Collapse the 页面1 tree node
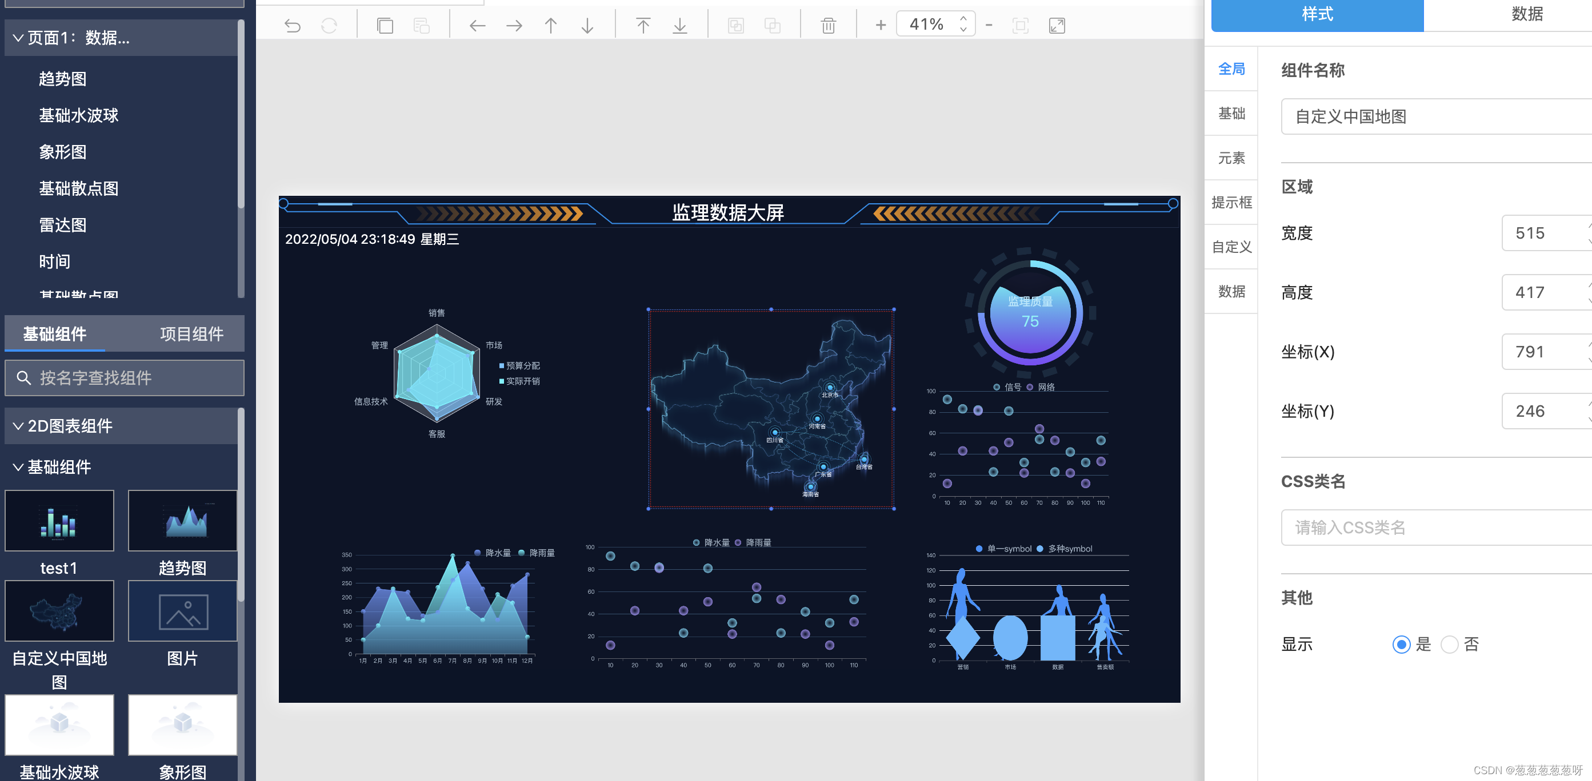 [18, 38]
